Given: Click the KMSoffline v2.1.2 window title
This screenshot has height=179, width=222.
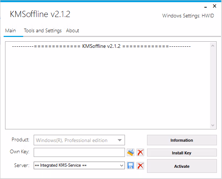Looking at the screenshot, I should click(40, 14).
